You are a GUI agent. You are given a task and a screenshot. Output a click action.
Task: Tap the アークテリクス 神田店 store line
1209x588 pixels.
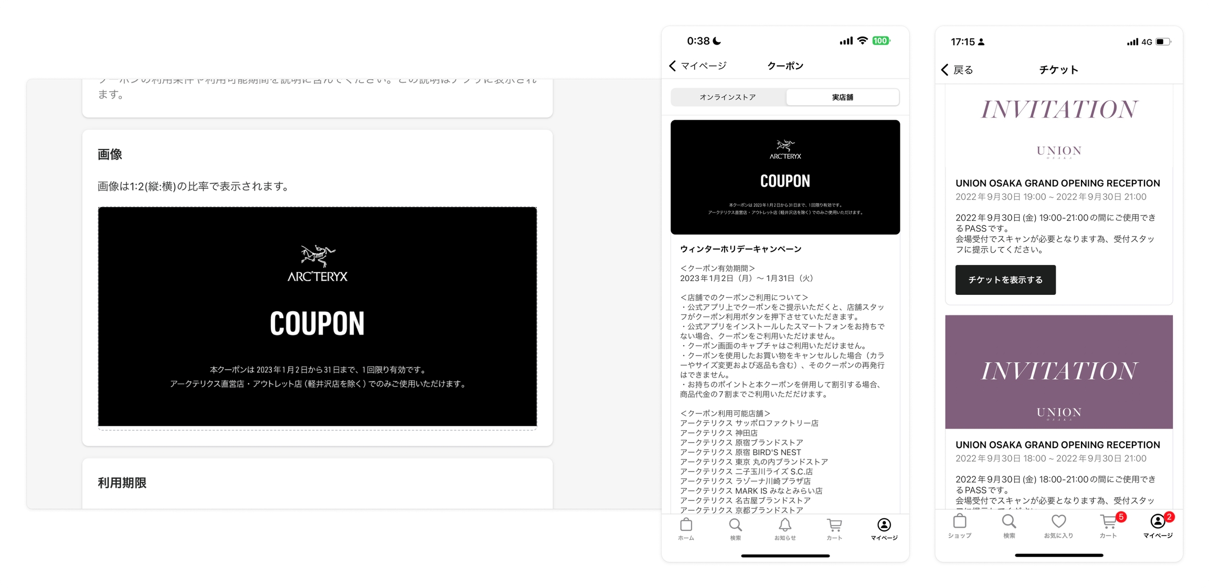tap(719, 433)
